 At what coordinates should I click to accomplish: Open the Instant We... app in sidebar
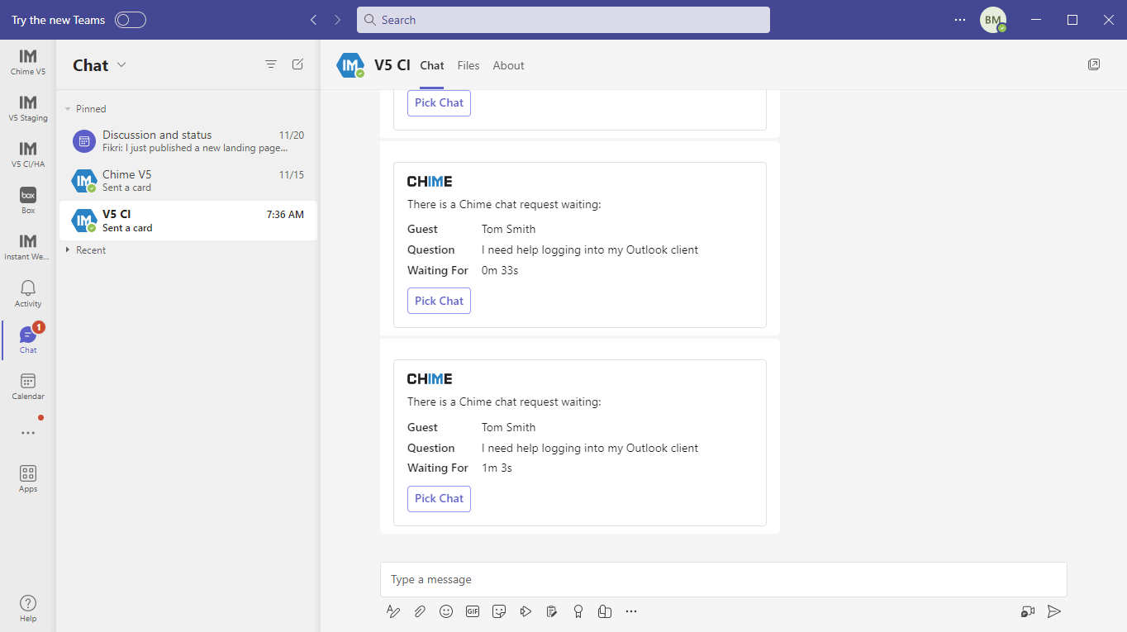pos(28,247)
